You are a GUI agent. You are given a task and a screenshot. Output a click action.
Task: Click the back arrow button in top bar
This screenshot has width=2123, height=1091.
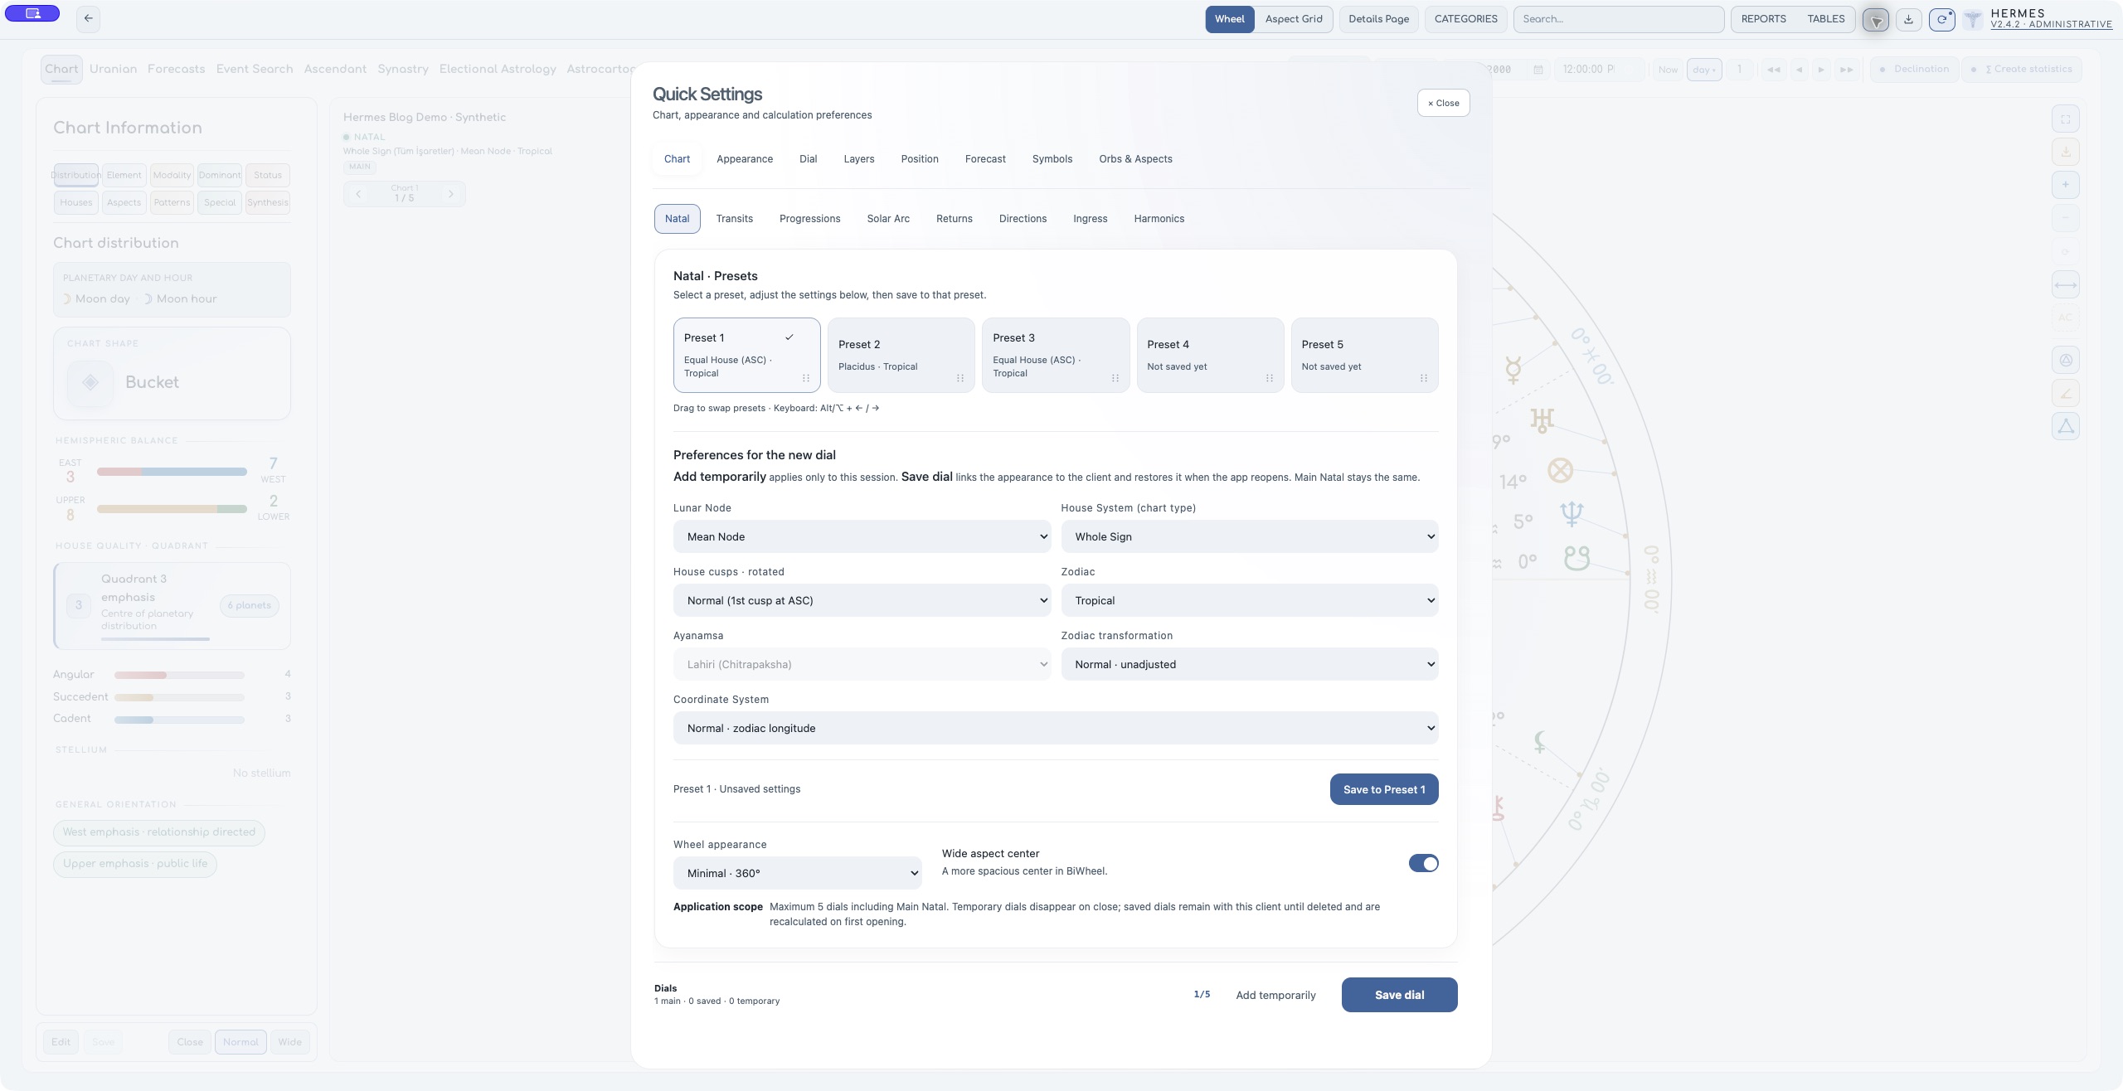click(x=88, y=18)
